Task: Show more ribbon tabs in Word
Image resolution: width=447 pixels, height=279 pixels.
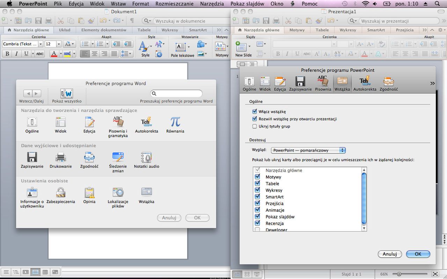Action: (x=219, y=30)
